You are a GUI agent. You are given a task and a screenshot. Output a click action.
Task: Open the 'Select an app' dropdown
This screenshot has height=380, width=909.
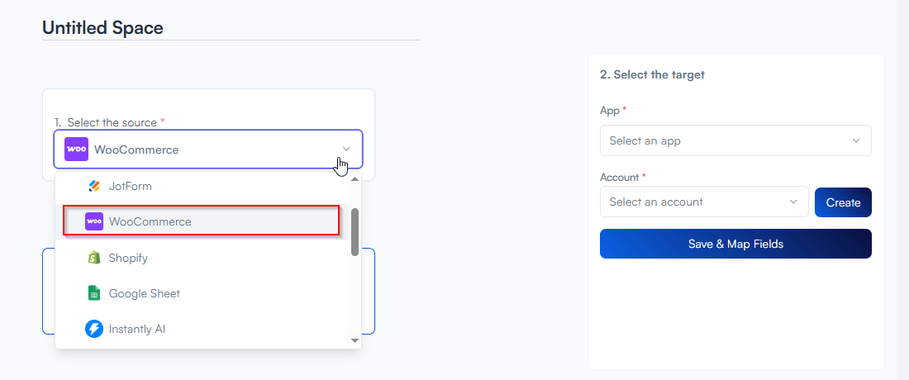point(735,140)
